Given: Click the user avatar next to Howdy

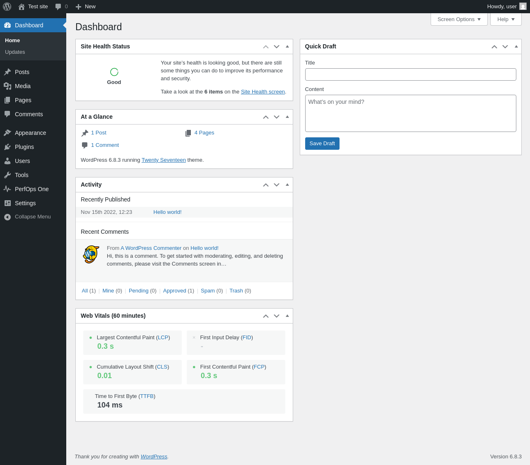Looking at the screenshot, I should click(523, 7).
